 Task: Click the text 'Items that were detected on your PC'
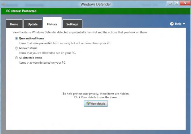point(43,63)
